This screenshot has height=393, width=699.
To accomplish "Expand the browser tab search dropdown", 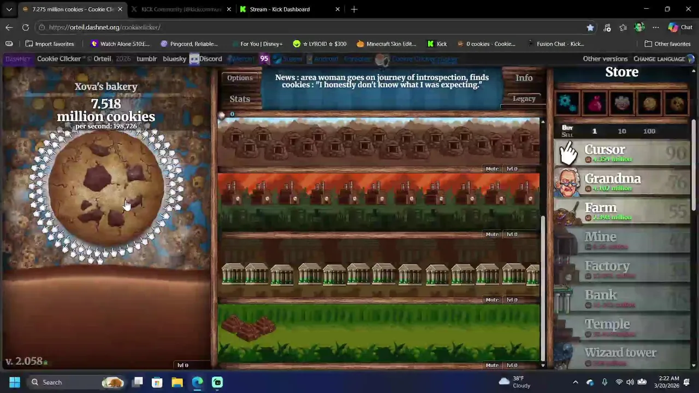I will [x=9, y=9].
